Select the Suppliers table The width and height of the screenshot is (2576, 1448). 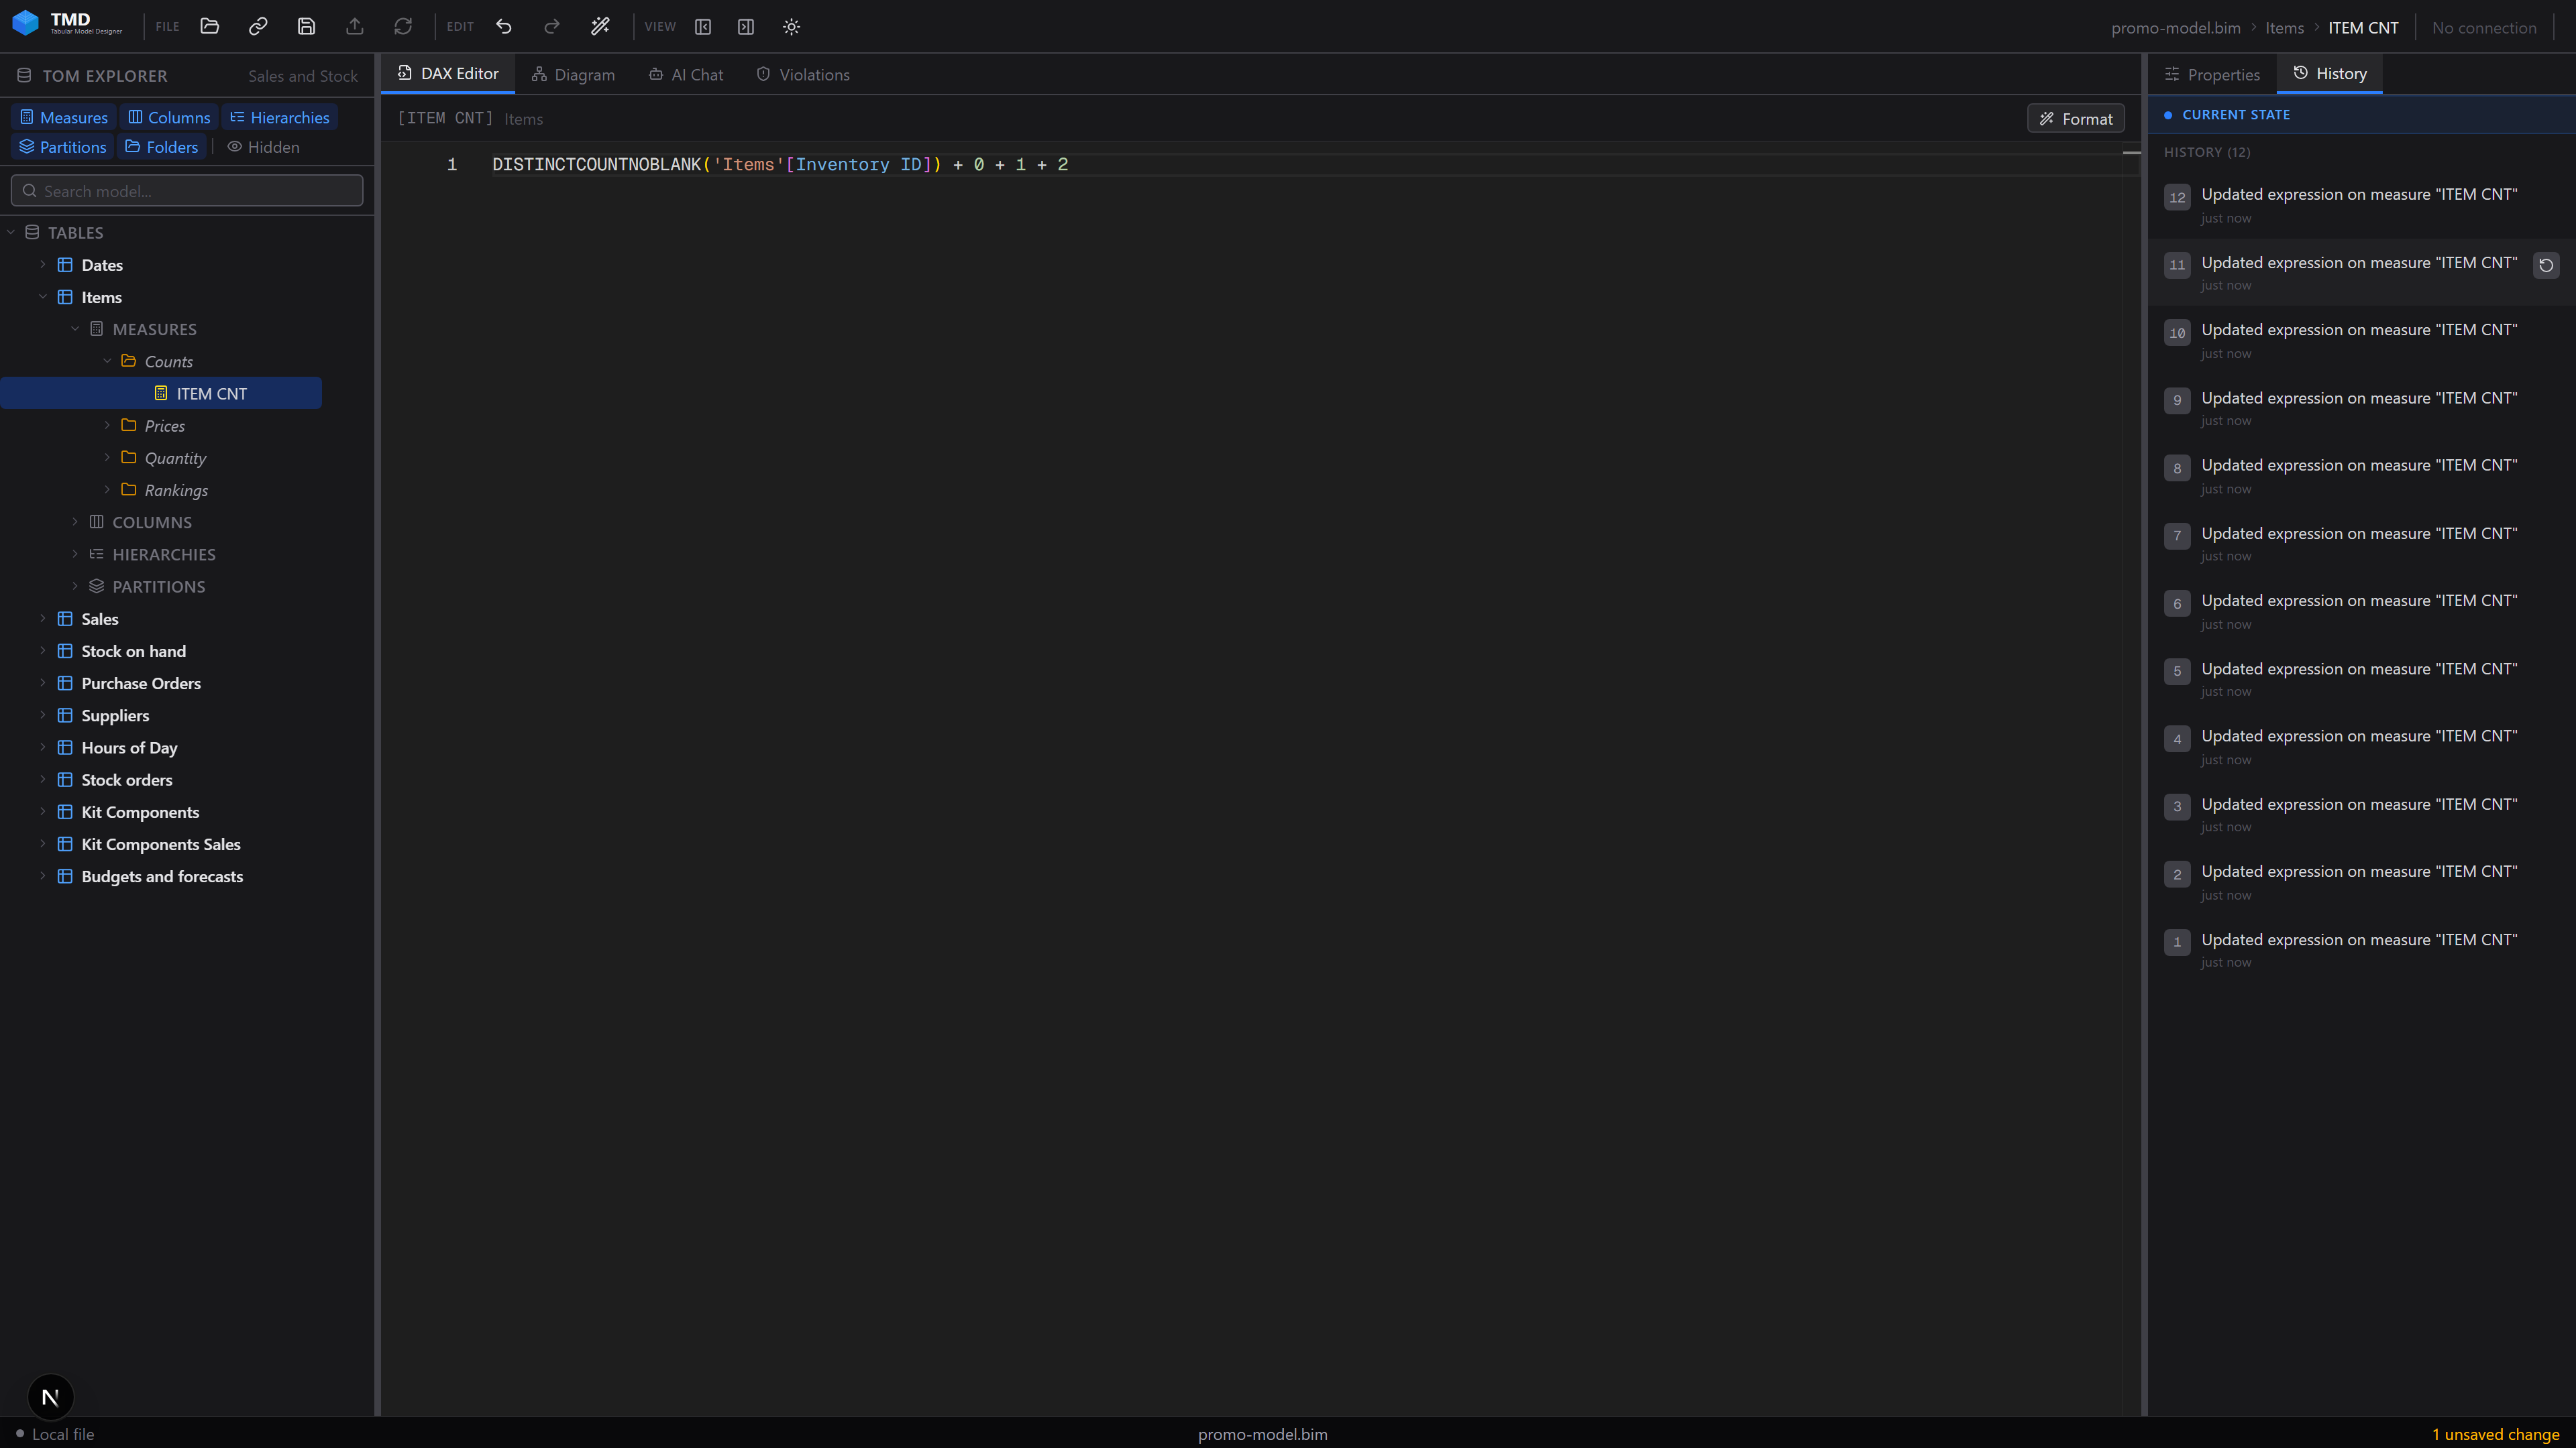click(x=115, y=715)
